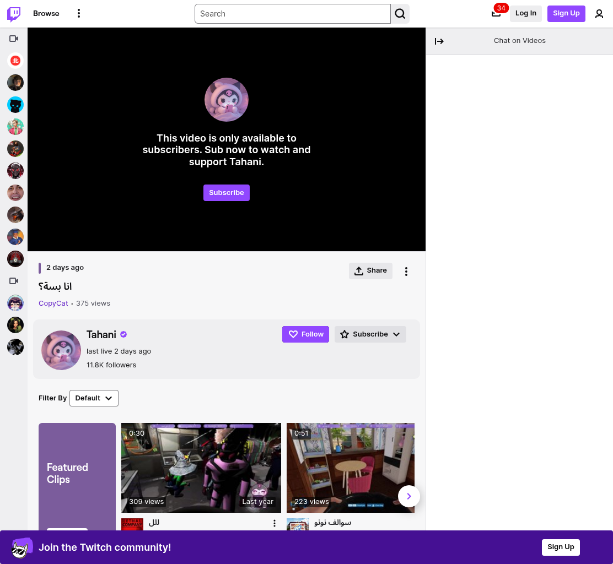The width and height of the screenshot is (613, 564).
Task: Open the Filter By Default dropdown
Action: click(x=94, y=398)
